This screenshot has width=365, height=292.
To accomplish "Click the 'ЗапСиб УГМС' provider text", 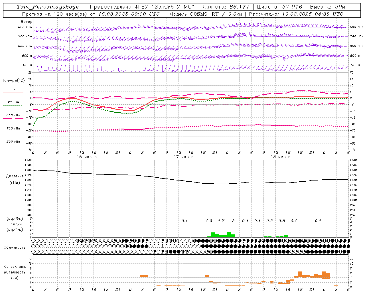I will click(x=174, y=7).
